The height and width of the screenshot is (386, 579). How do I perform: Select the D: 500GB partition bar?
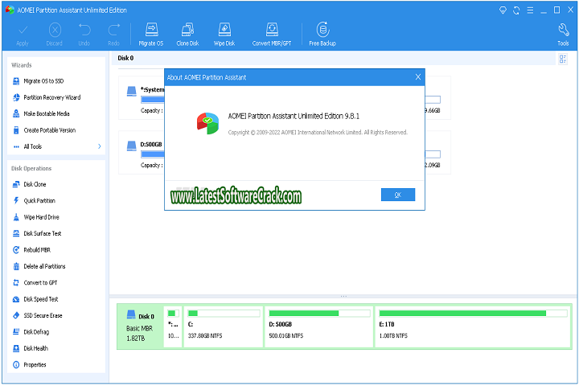click(x=318, y=326)
